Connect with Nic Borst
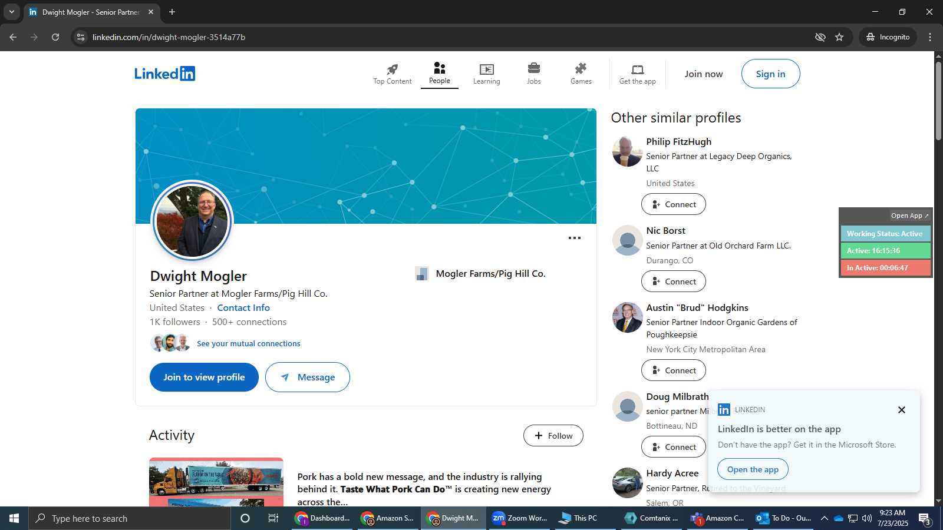 tap(673, 281)
